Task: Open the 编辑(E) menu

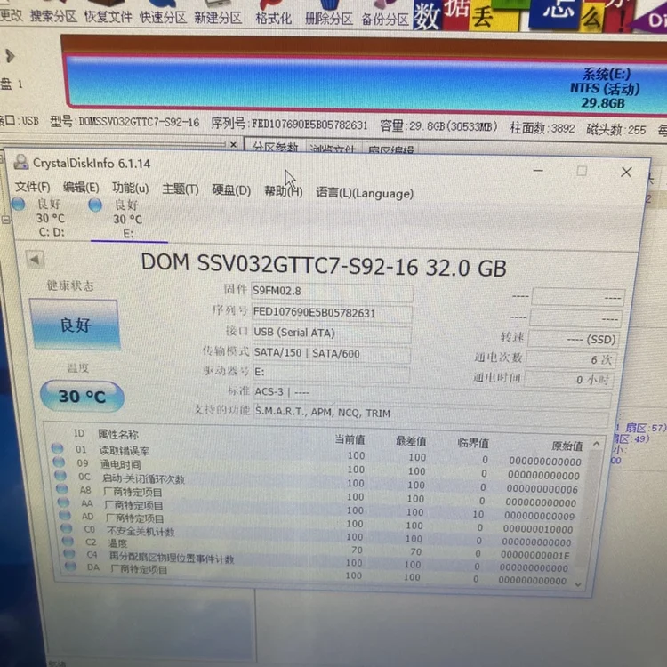Action: (81, 187)
